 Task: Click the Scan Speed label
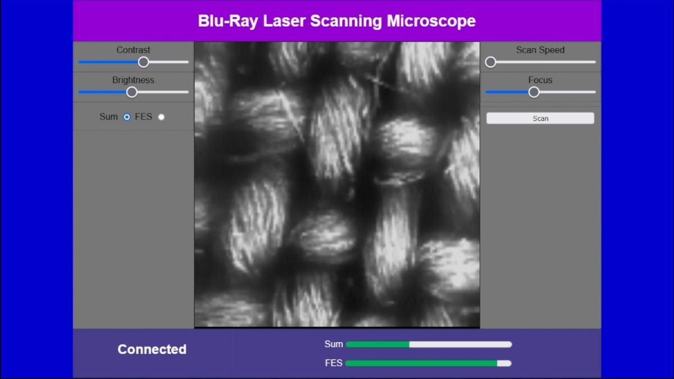pos(540,49)
